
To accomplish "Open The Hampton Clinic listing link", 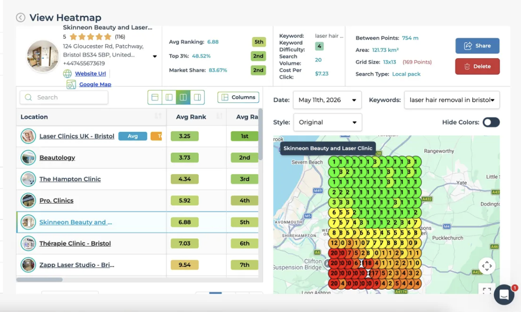I will pos(70,179).
